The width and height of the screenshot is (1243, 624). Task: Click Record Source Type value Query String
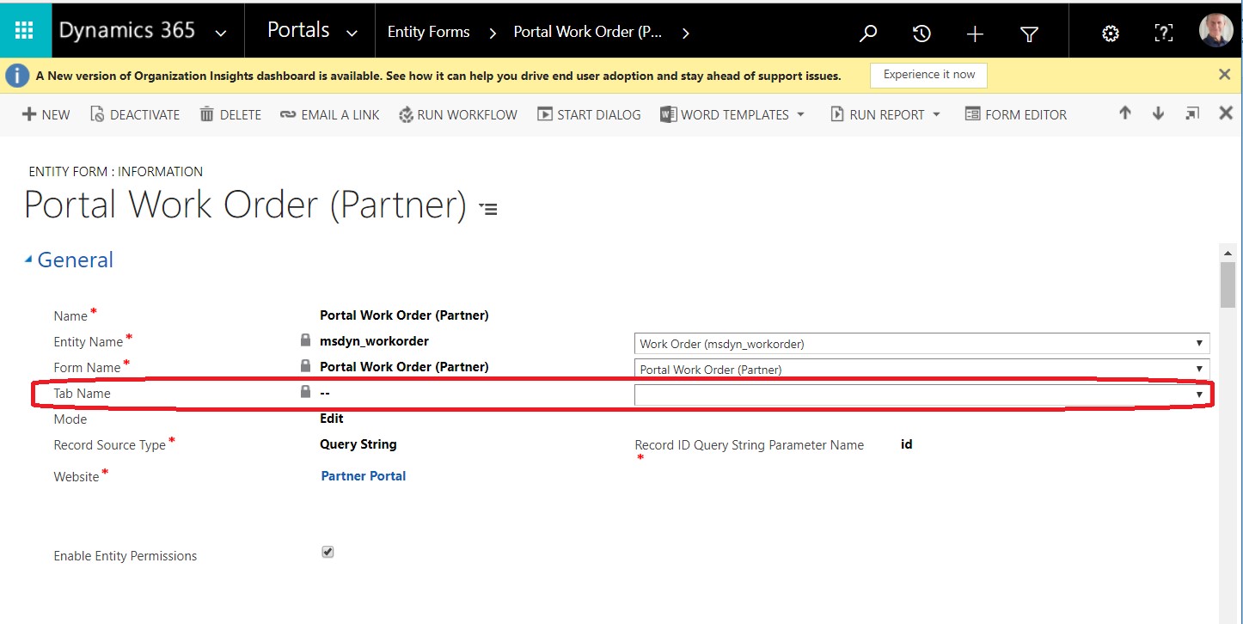(358, 444)
